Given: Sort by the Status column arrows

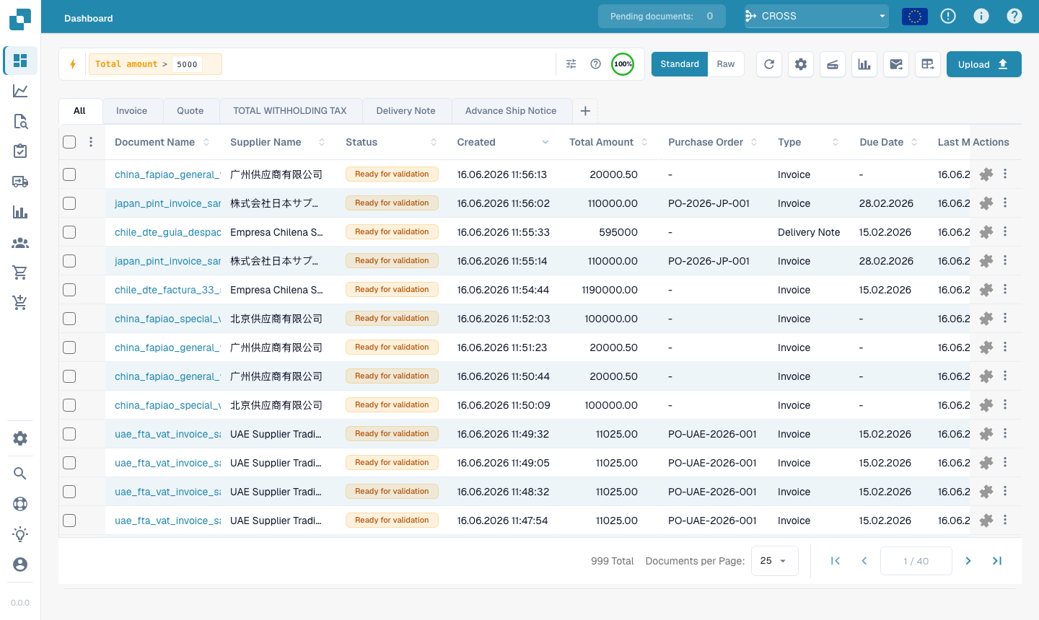Looking at the screenshot, I should pos(434,142).
